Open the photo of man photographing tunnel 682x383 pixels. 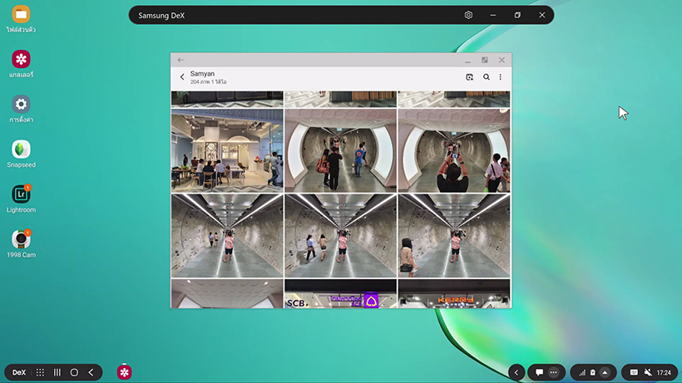pyautogui.click(x=453, y=150)
